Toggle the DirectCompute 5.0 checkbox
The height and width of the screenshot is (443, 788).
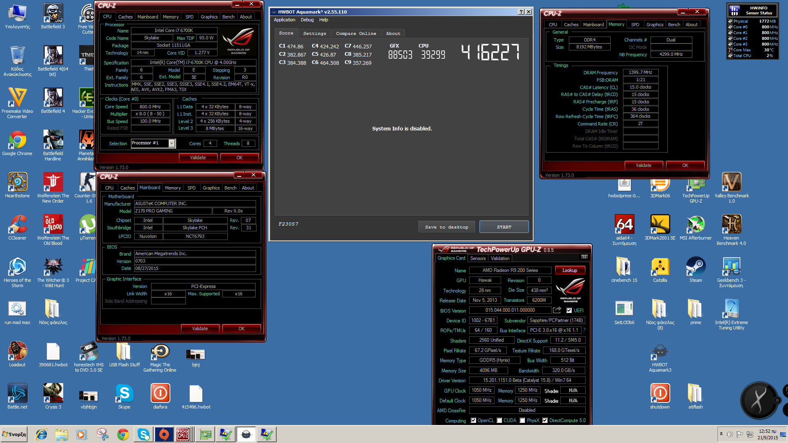[x=545, y=420]
